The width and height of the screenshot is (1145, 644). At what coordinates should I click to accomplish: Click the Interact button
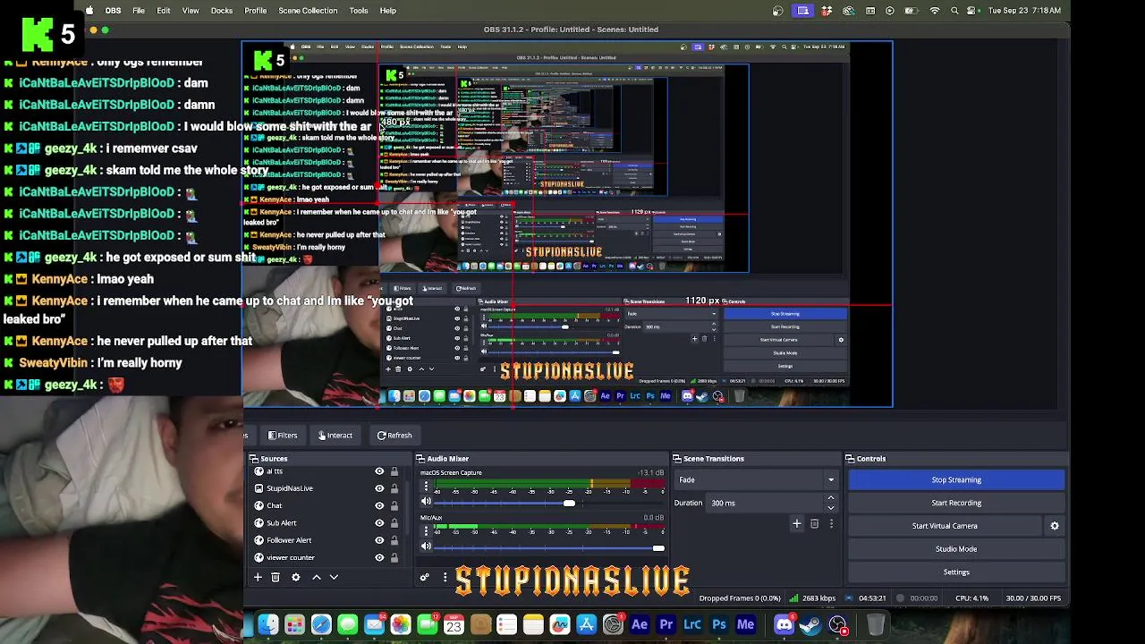pyautogui.click(x=335, y=436)
